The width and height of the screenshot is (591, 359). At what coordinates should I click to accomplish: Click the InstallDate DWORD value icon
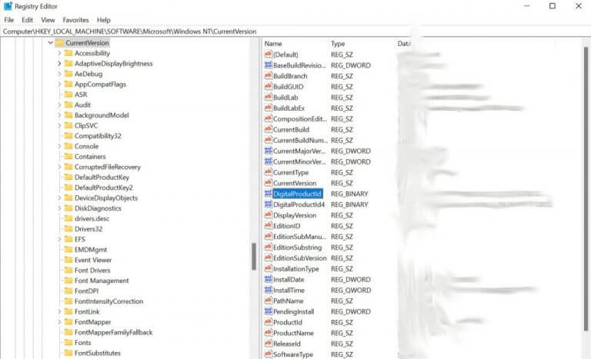[x=268, y=279]
